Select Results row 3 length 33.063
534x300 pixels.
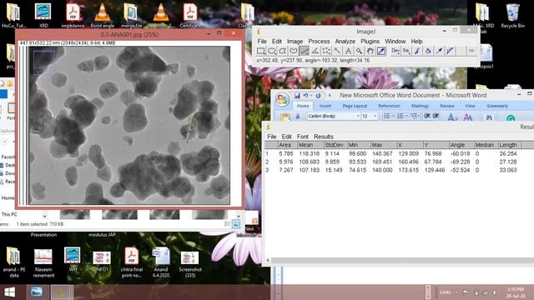click(x=508, y=170)
